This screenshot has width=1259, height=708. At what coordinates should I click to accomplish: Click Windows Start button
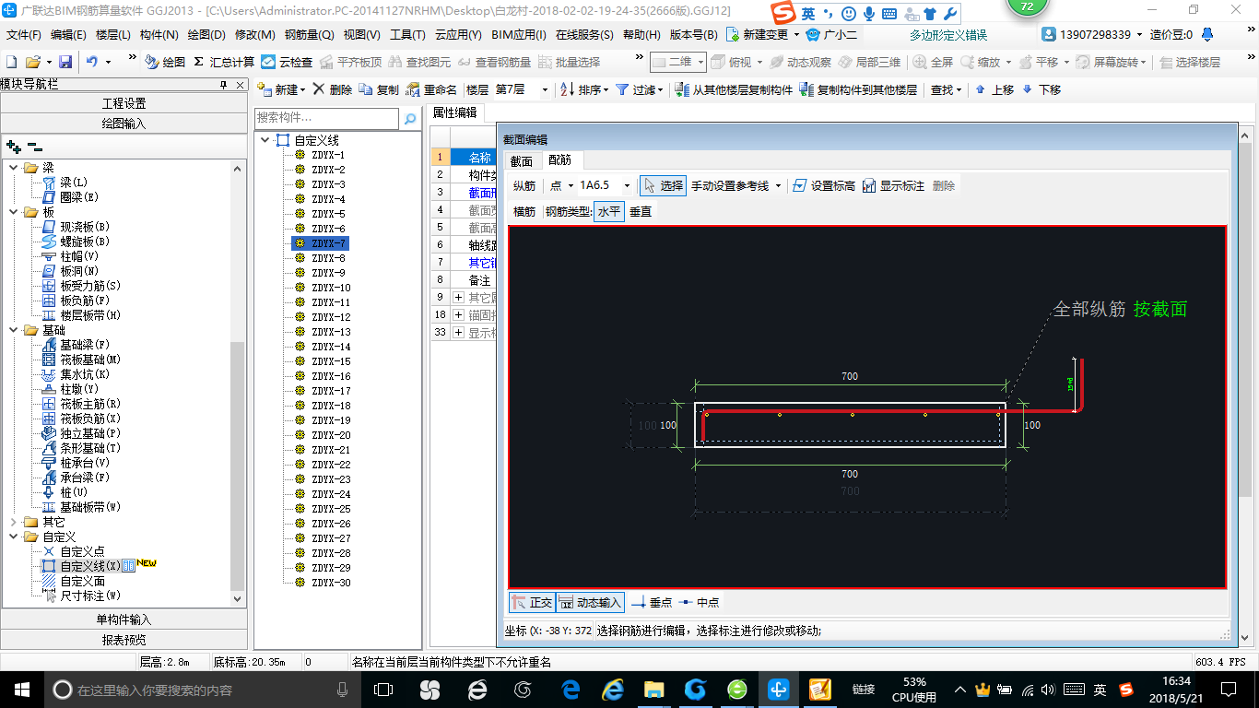(21, 690)
